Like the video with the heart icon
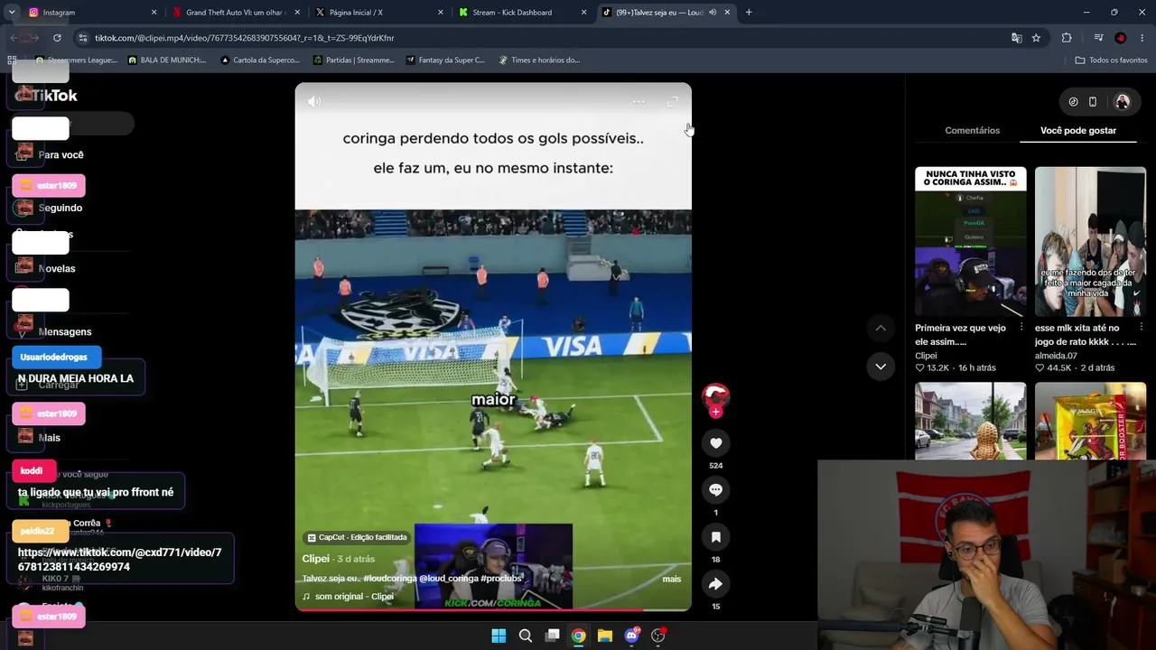This screenshot has width=1156, height=650. [x=715, y=442]
